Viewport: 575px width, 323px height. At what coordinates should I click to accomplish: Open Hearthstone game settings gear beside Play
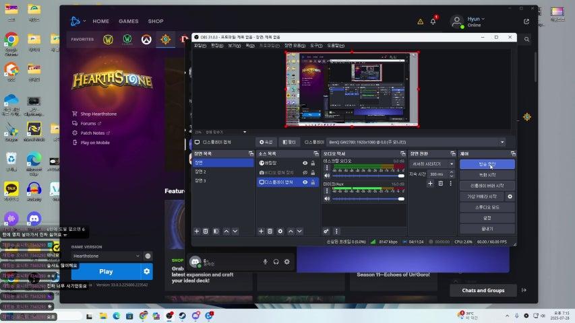point(147,271)
